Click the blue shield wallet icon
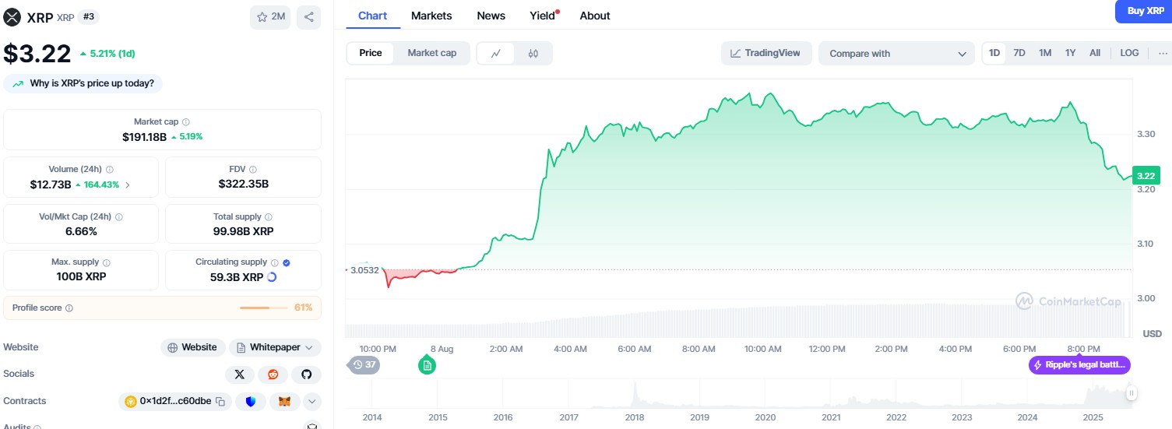Image resolution: width=1172 pixels, height=429 pixels. pos(250,402)
